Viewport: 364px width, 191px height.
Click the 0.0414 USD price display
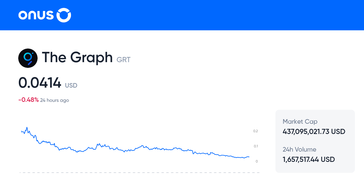pos(48,83)
